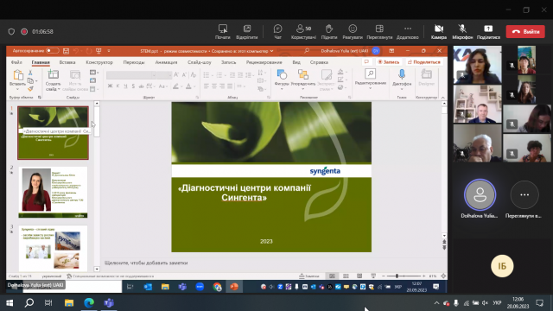Expand the Вставить paste options arrow
The image size is (553, 311).
click(x=17, y=89)
